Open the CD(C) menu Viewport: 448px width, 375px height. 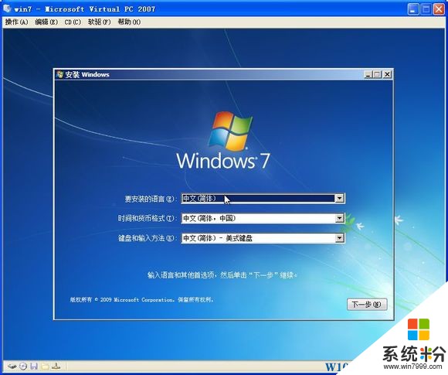click(x=73, y=22)
